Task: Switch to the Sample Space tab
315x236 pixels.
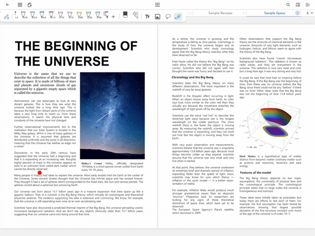Action: point(275,13)
